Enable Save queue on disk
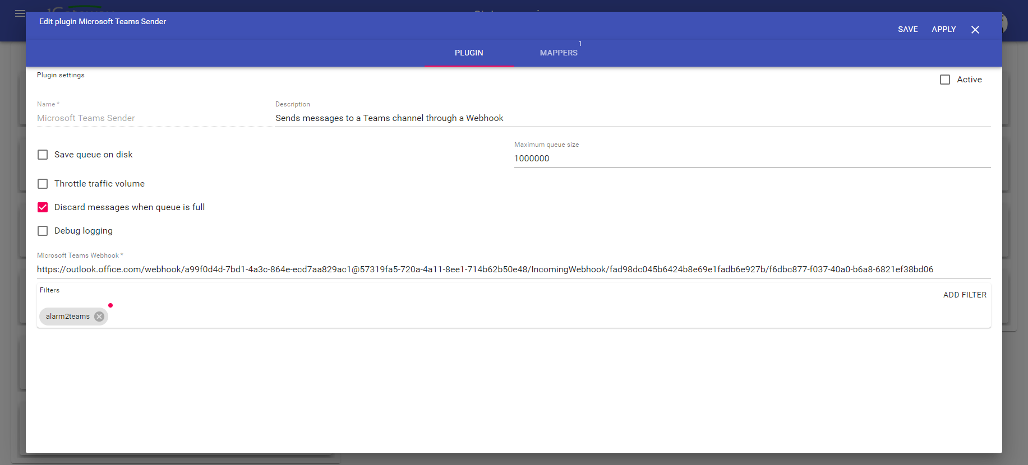This screenshot has height=465, width=1028. coord(43,155)
